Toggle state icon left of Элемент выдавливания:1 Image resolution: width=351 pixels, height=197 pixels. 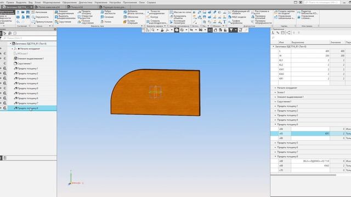[x=5, y=59]
